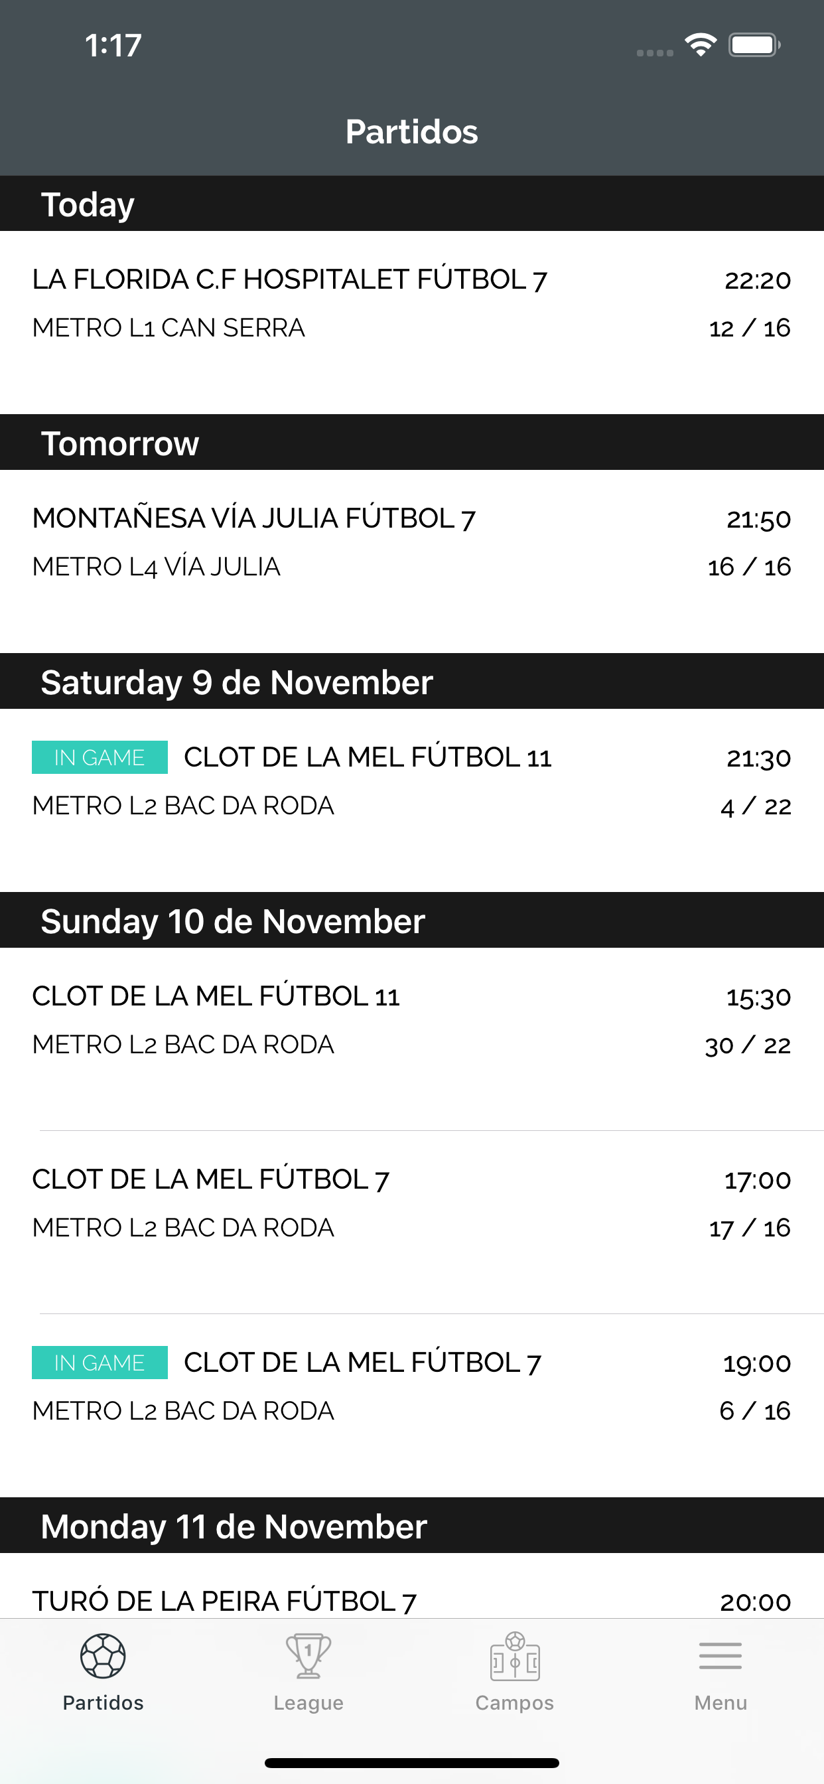
Task: Tap IN GAME badge on Saturday match
Action: pos(100,757)
